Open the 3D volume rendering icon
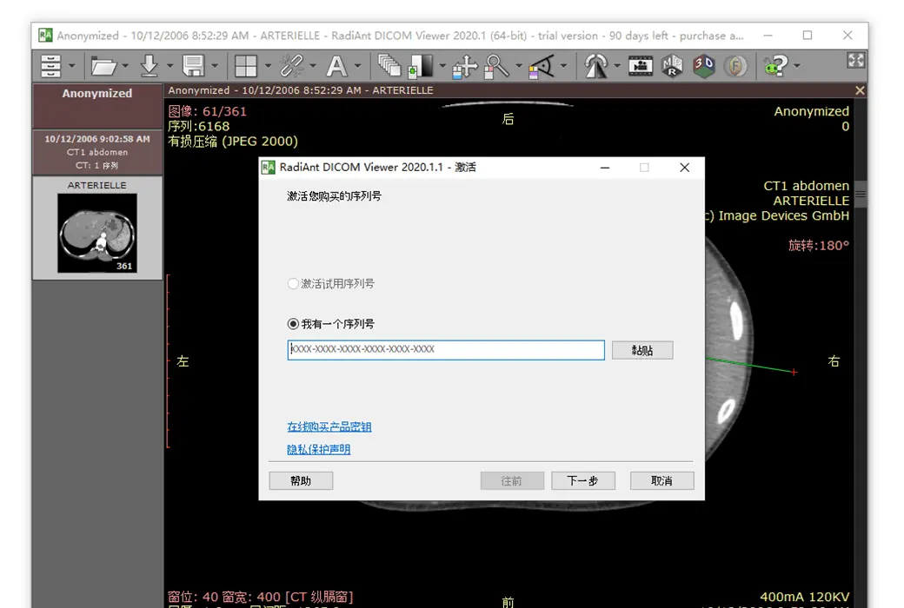This screenshot has height=608, width=904. click(704, 66)
